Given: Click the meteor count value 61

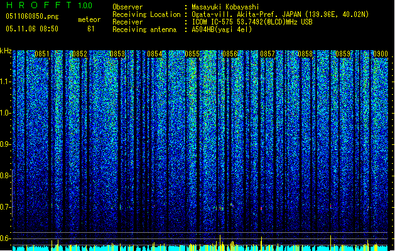Looking at the screenshot, I should [x=91, y=29].
